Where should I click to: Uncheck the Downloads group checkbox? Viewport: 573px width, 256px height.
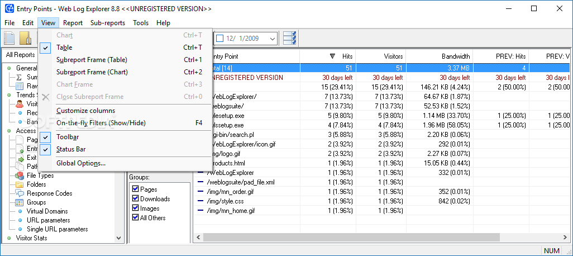coord(135,198)
